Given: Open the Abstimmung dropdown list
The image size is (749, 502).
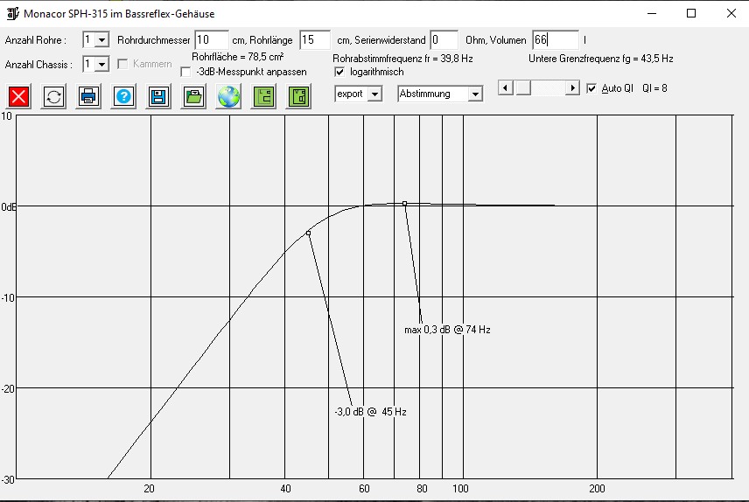Looking at the screenshot, I should 475,94.
